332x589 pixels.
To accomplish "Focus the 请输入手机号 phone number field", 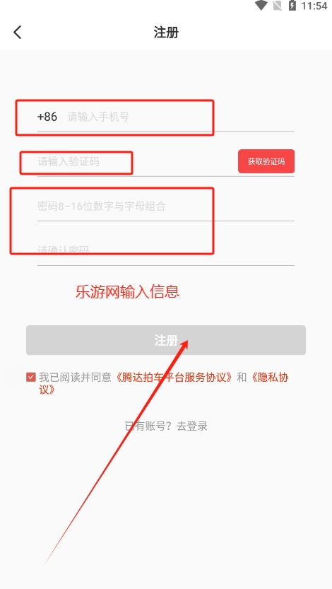I will 180,117.
